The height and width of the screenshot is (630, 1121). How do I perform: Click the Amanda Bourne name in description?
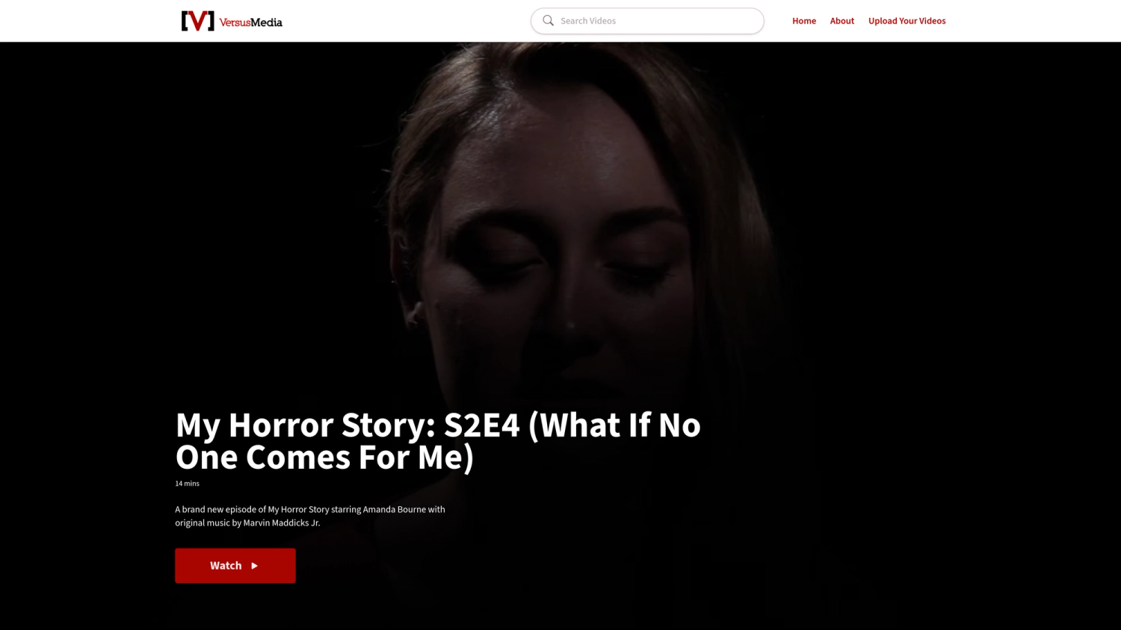(x=394, y=510)
